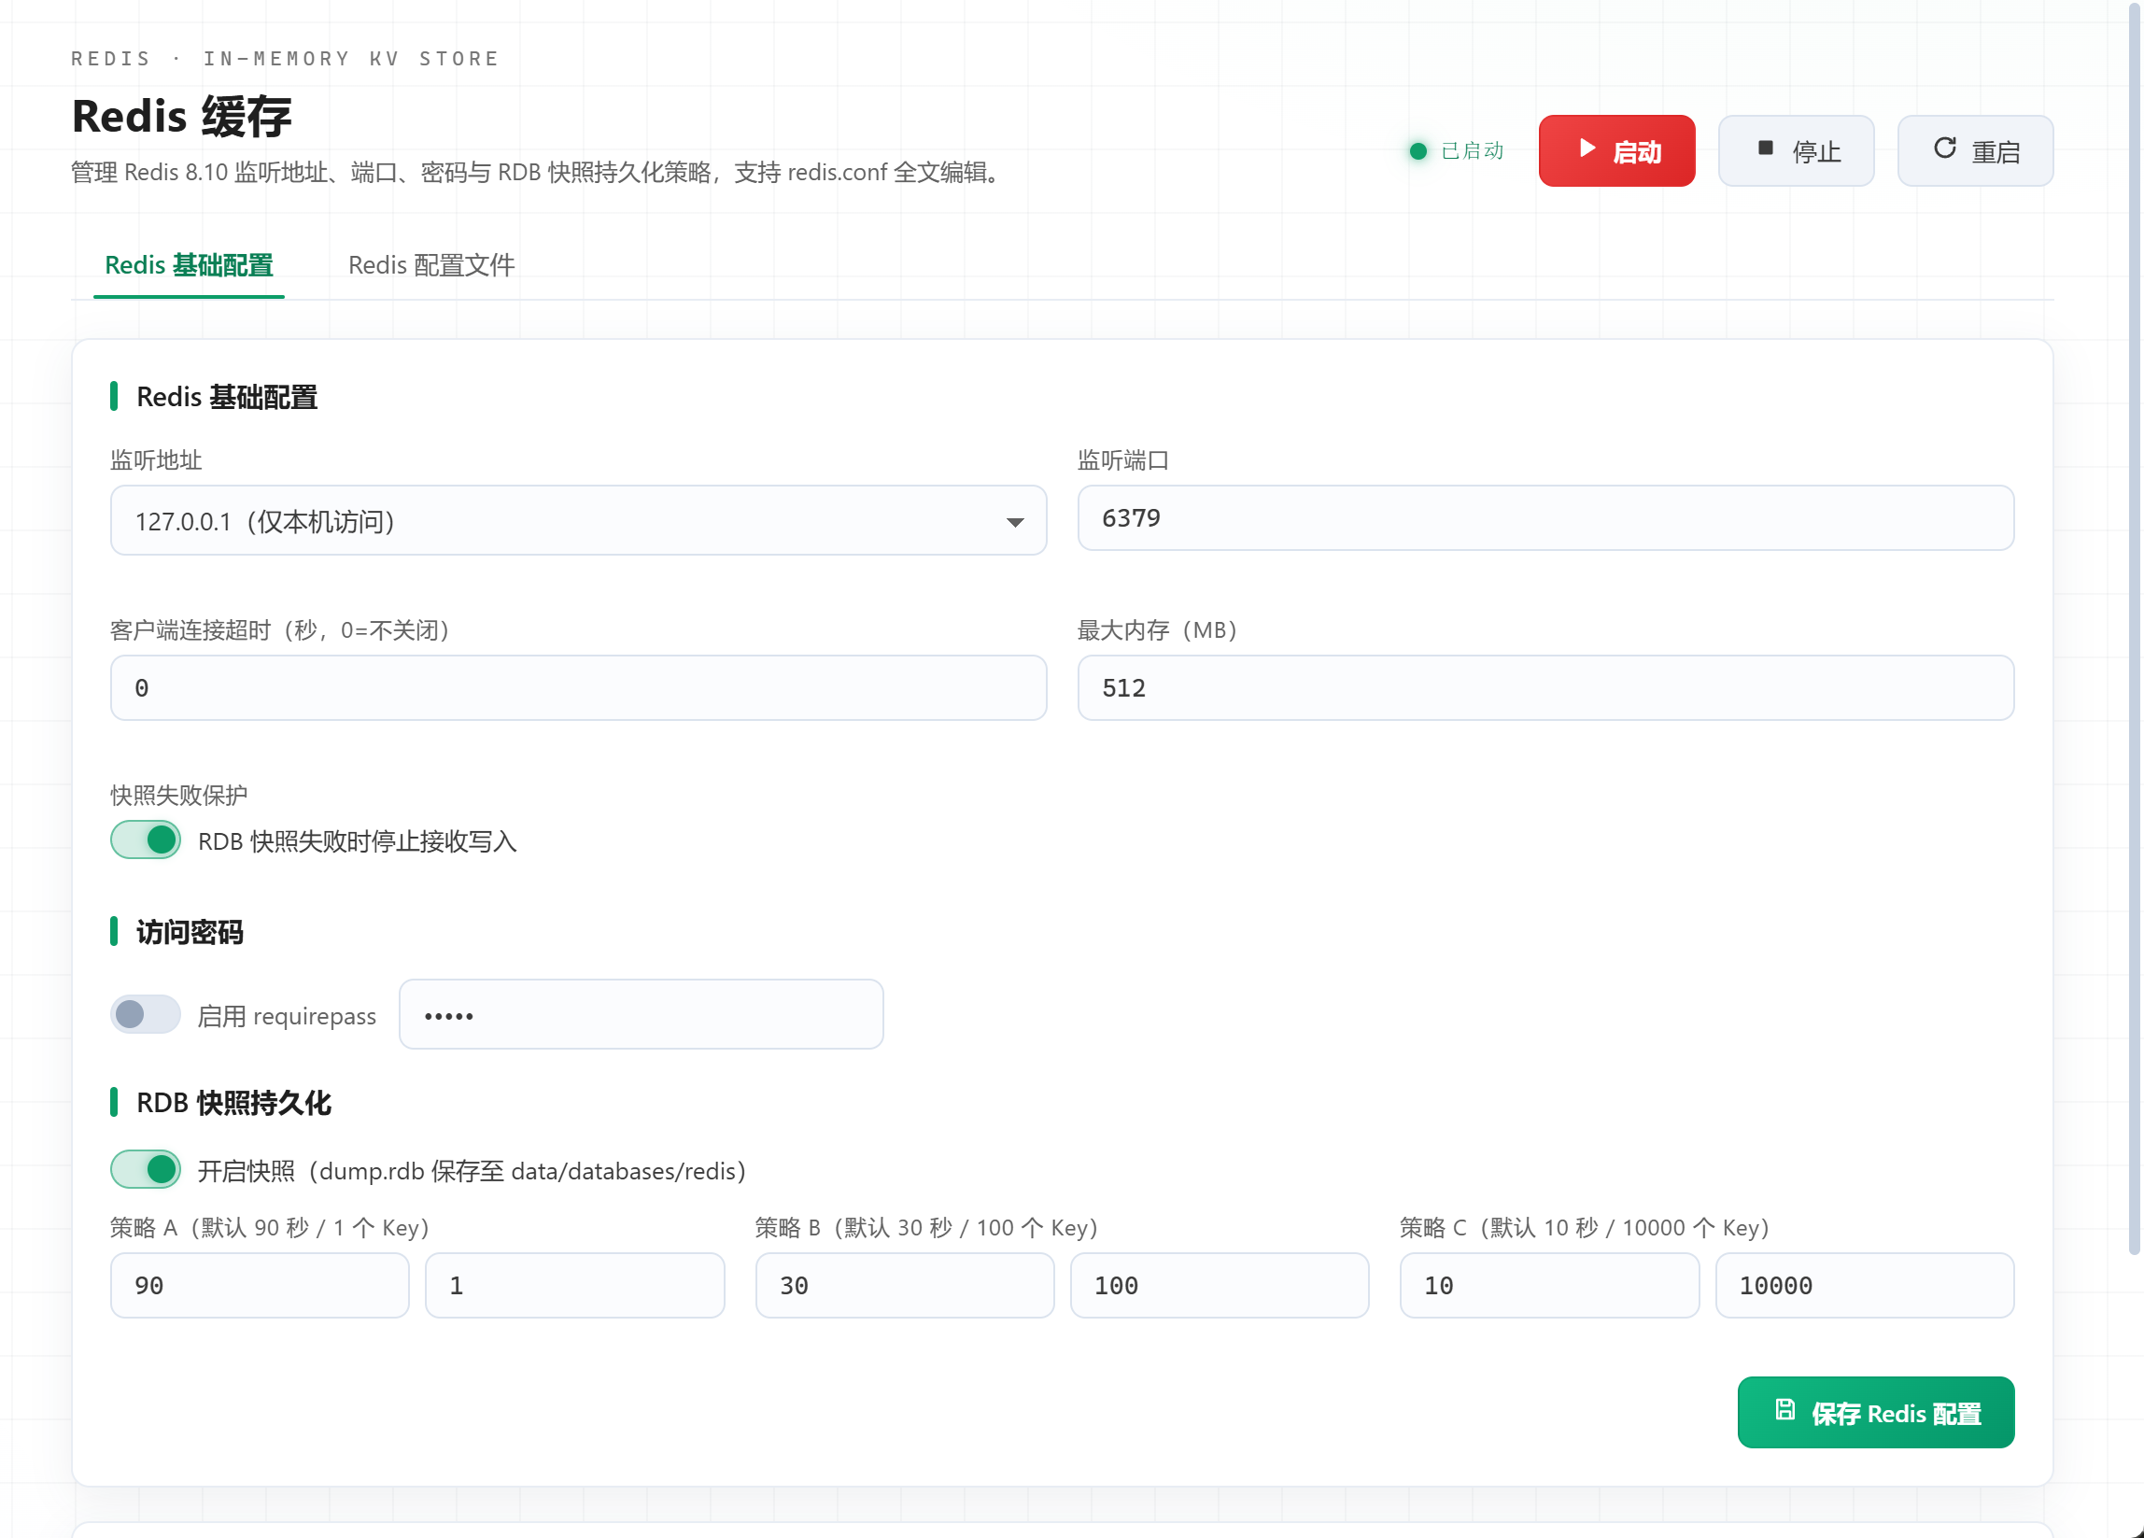Click the green 已启动 status dot
The image size is (2144, 1538).
click(x=1418, y=151)
